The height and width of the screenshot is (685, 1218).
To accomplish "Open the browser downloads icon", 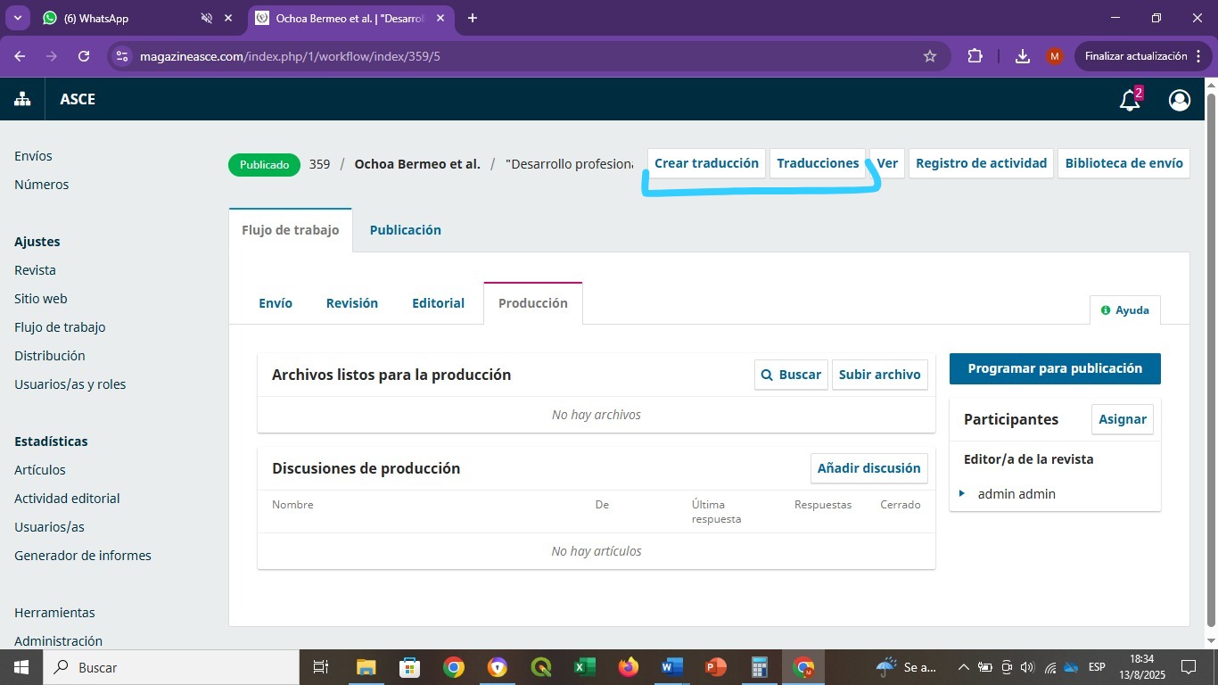I will tap(1023, 56).
